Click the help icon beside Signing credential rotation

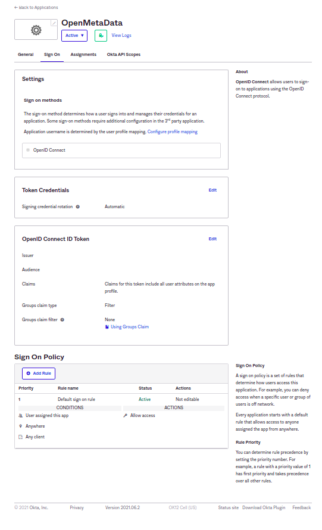click(78, 207)
